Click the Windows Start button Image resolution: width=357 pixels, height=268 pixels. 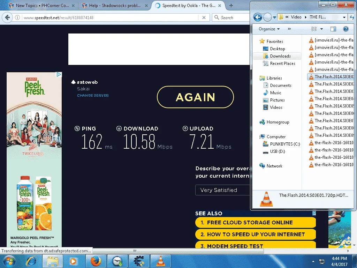9,261
